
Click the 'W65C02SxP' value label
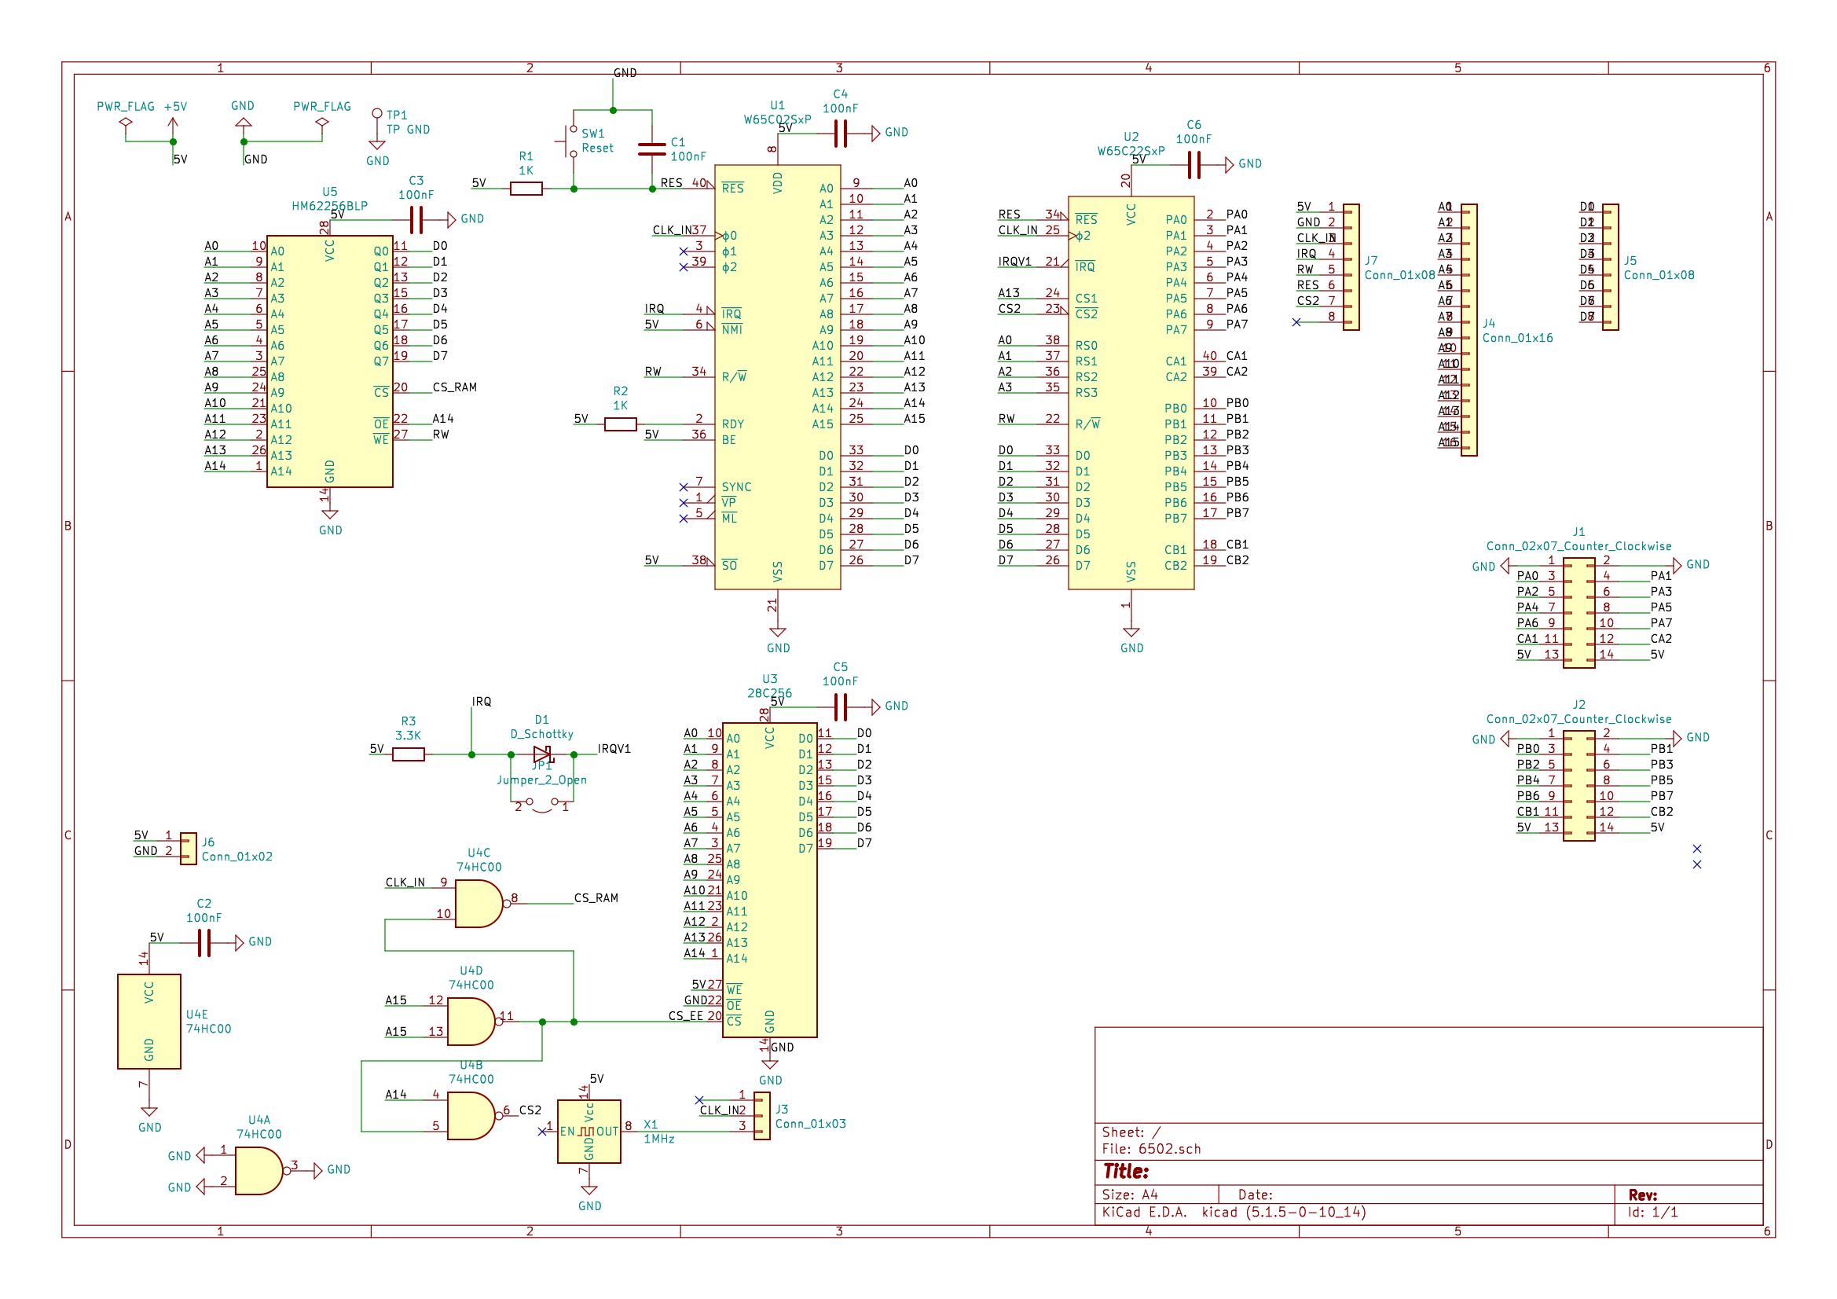coord(777,120)
